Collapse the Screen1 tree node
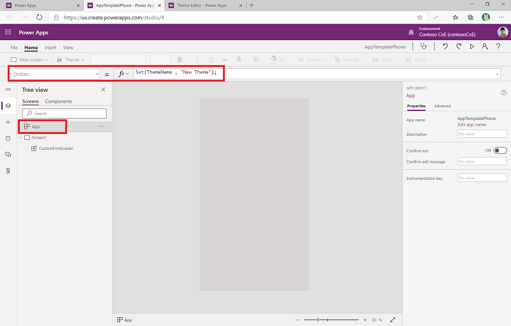The width and height of the screenshot is (511, 326). point(21,138)
